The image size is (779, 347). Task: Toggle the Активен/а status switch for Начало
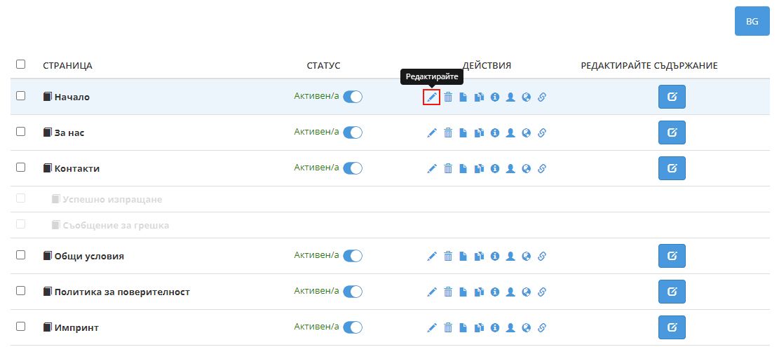(353, 97)
